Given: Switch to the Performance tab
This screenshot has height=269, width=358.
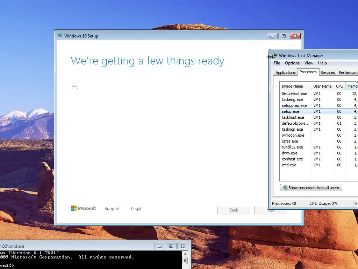Looking at the screenshot, I should pyautogui.click(x=348, y=73).
